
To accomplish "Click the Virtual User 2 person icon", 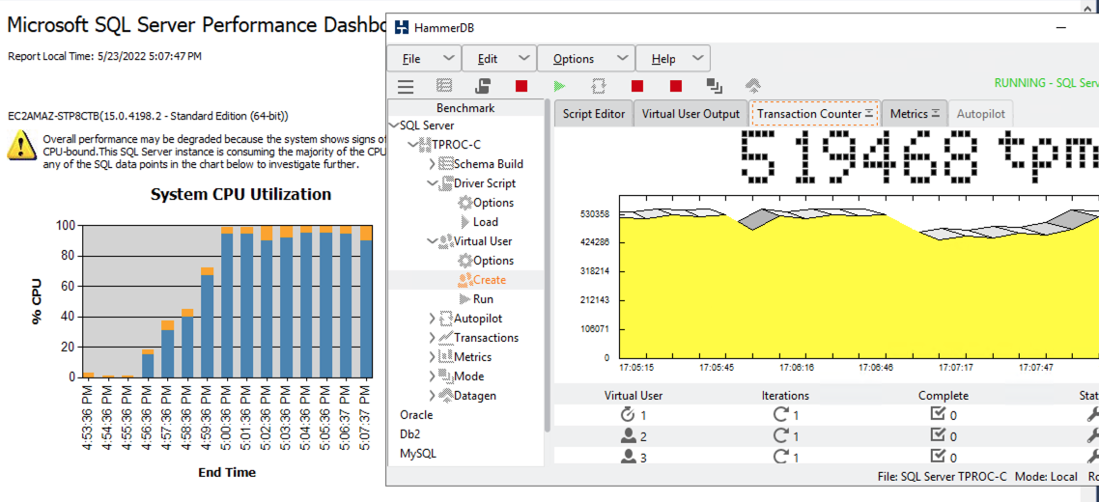I will tap(628, 436).
